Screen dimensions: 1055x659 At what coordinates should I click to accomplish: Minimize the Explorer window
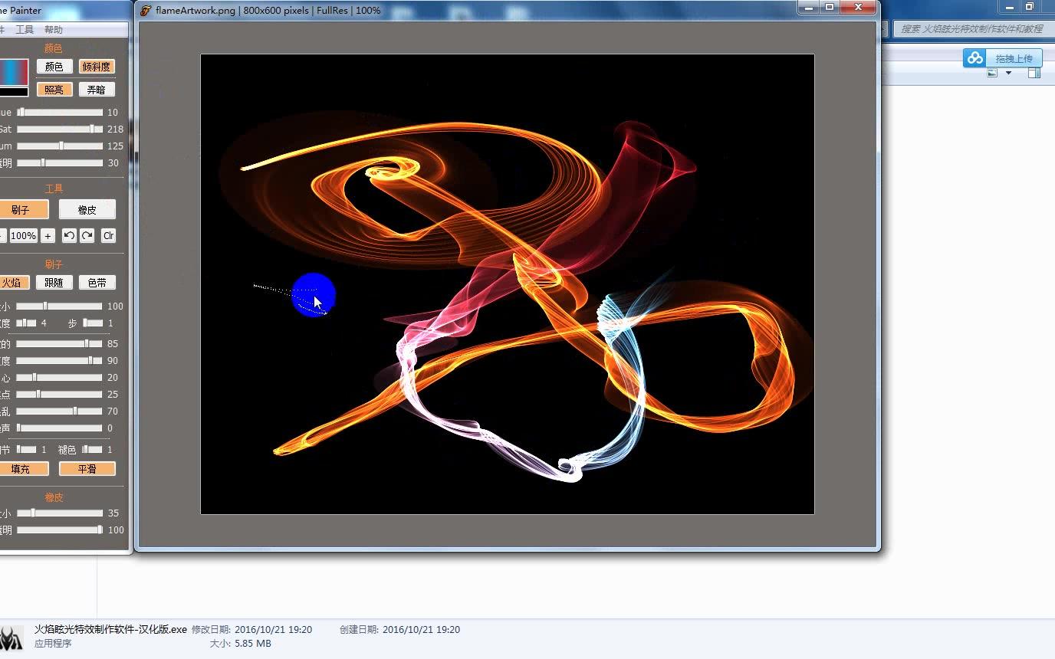click(x=1011, y=7)
